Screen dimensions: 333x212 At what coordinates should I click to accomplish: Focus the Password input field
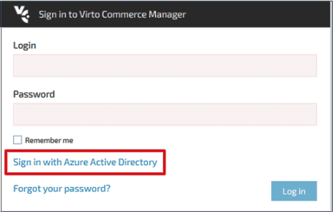(x=165, y=114)
